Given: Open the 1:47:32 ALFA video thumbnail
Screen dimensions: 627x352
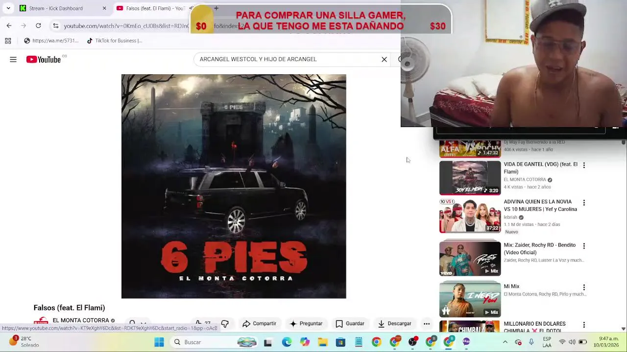Looking at the screenshot, I should pyautogui.click(x=470, y=149).
